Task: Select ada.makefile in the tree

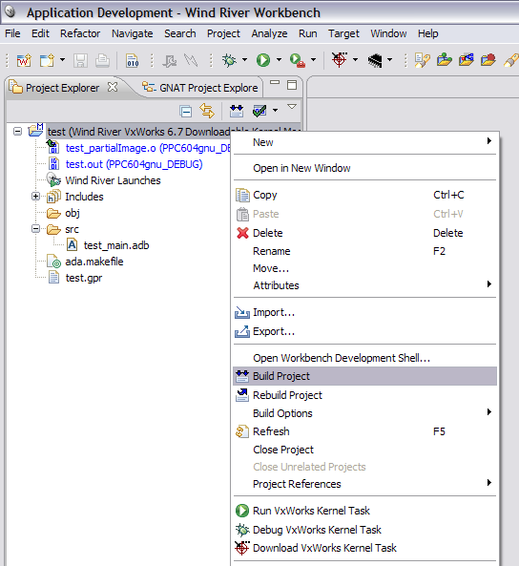Action: (94, 262)
